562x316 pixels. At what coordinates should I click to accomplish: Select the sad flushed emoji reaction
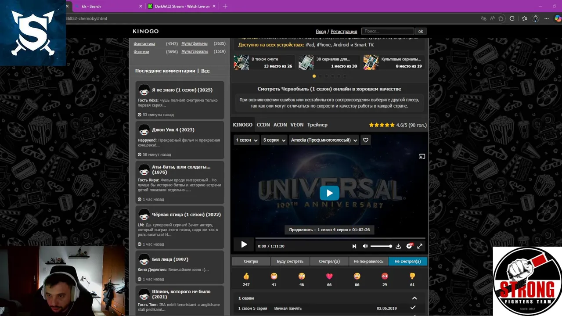pos(357,276)
